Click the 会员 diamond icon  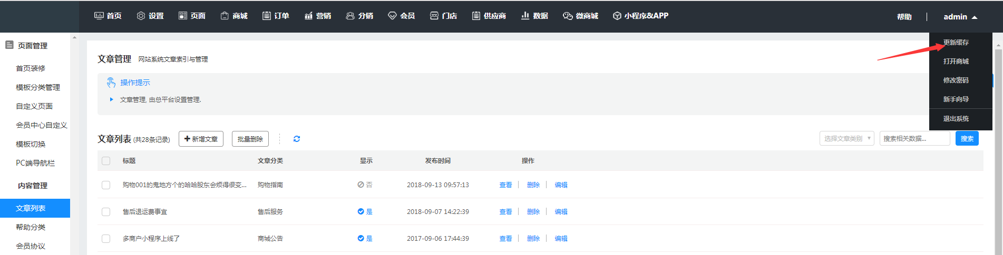pos(392,16)
